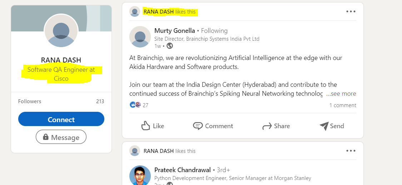Click the Send paper plane icon

pos(324,126)
